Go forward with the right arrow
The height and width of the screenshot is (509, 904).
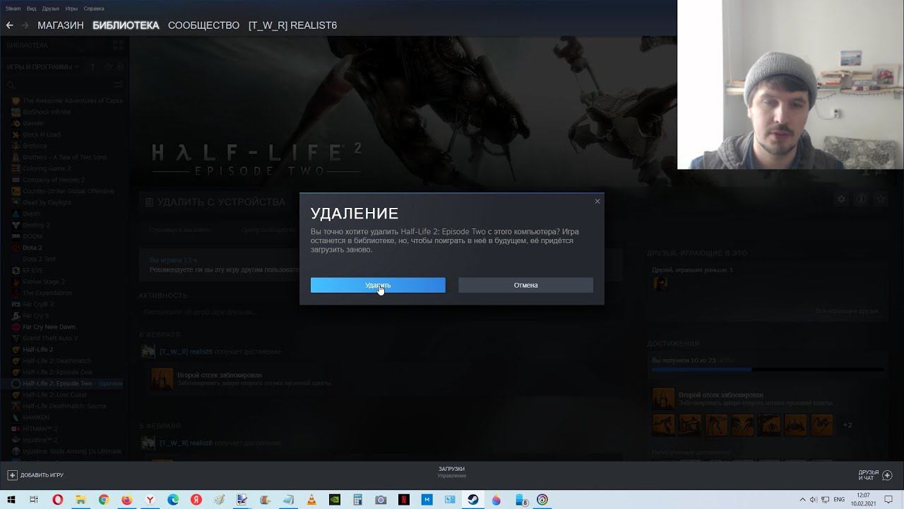[25, 25]
